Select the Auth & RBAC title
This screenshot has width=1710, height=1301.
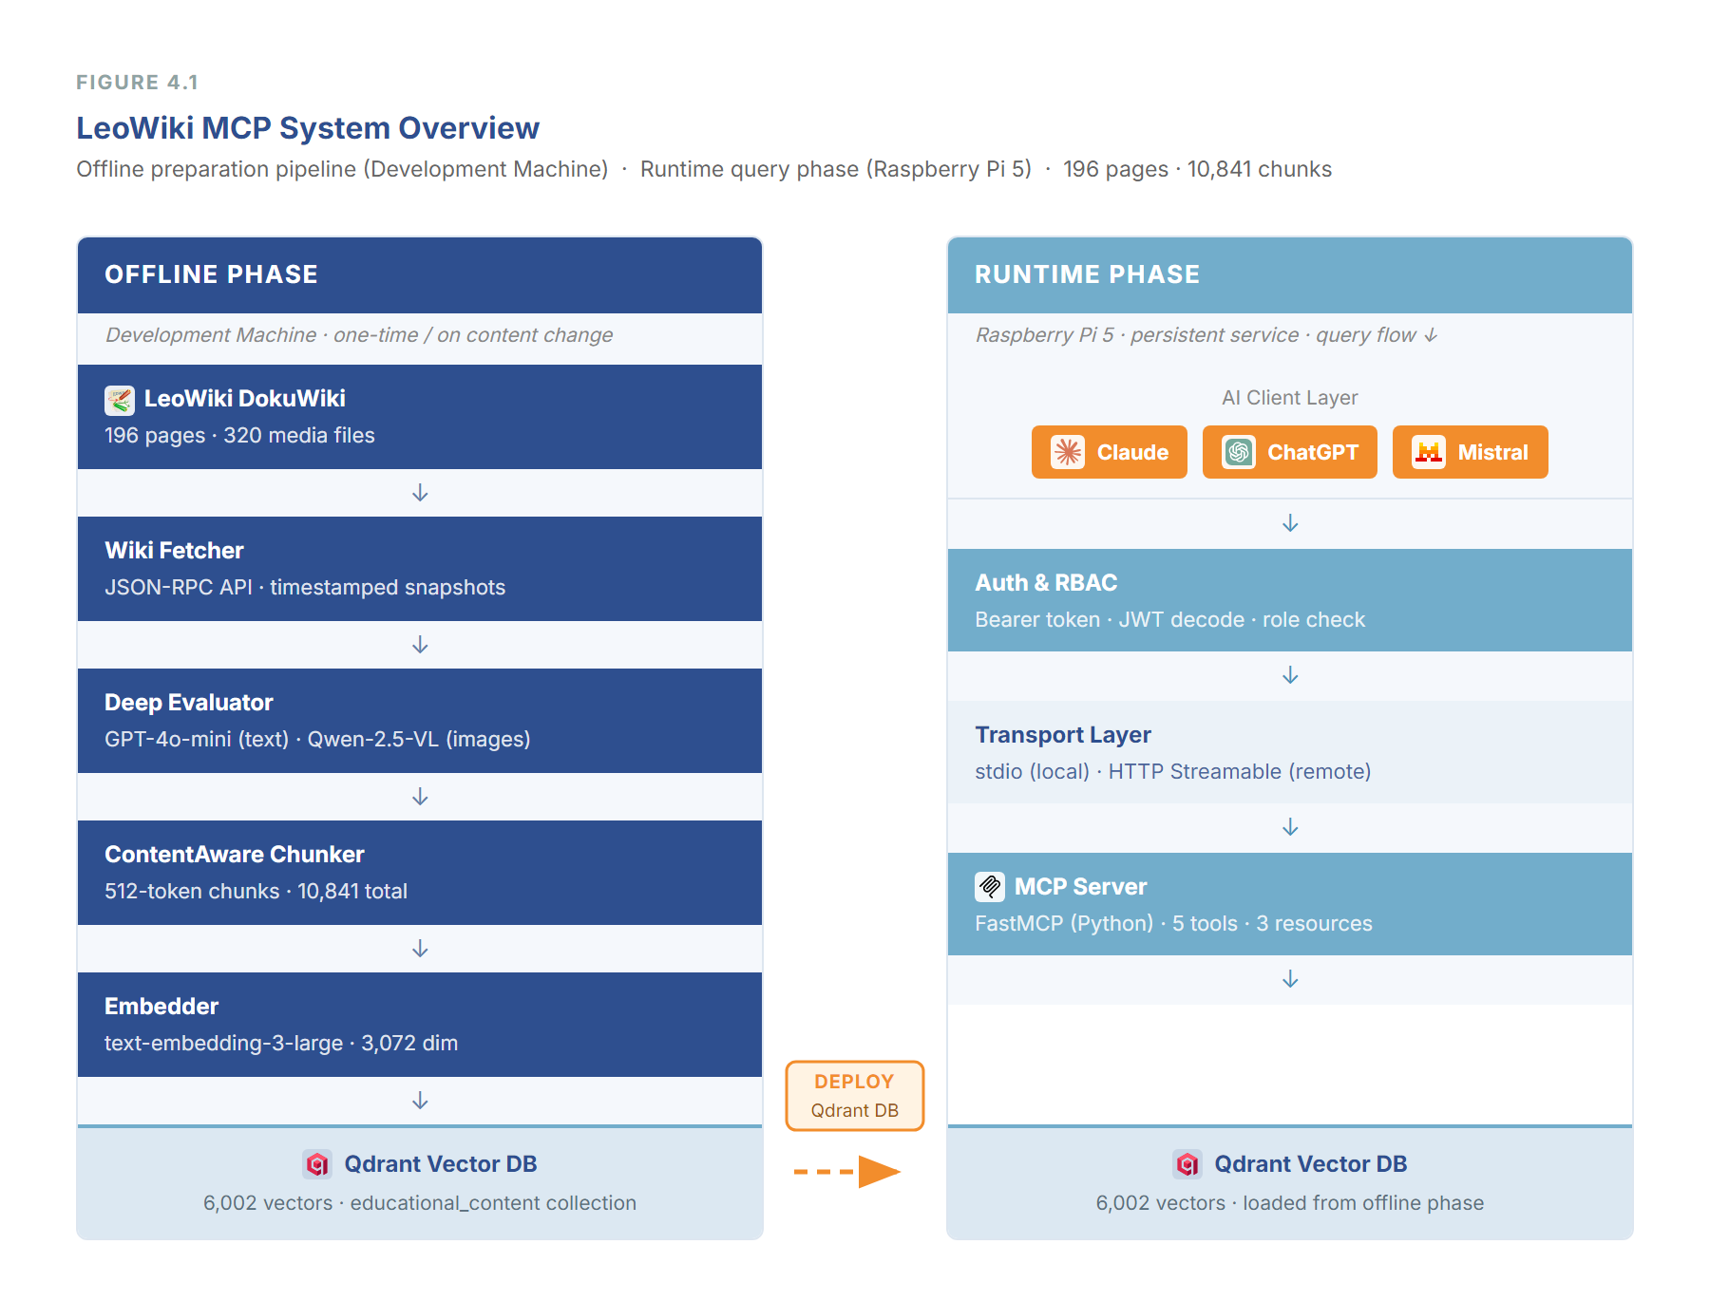pyautogui.click(x=1046, y=583)
